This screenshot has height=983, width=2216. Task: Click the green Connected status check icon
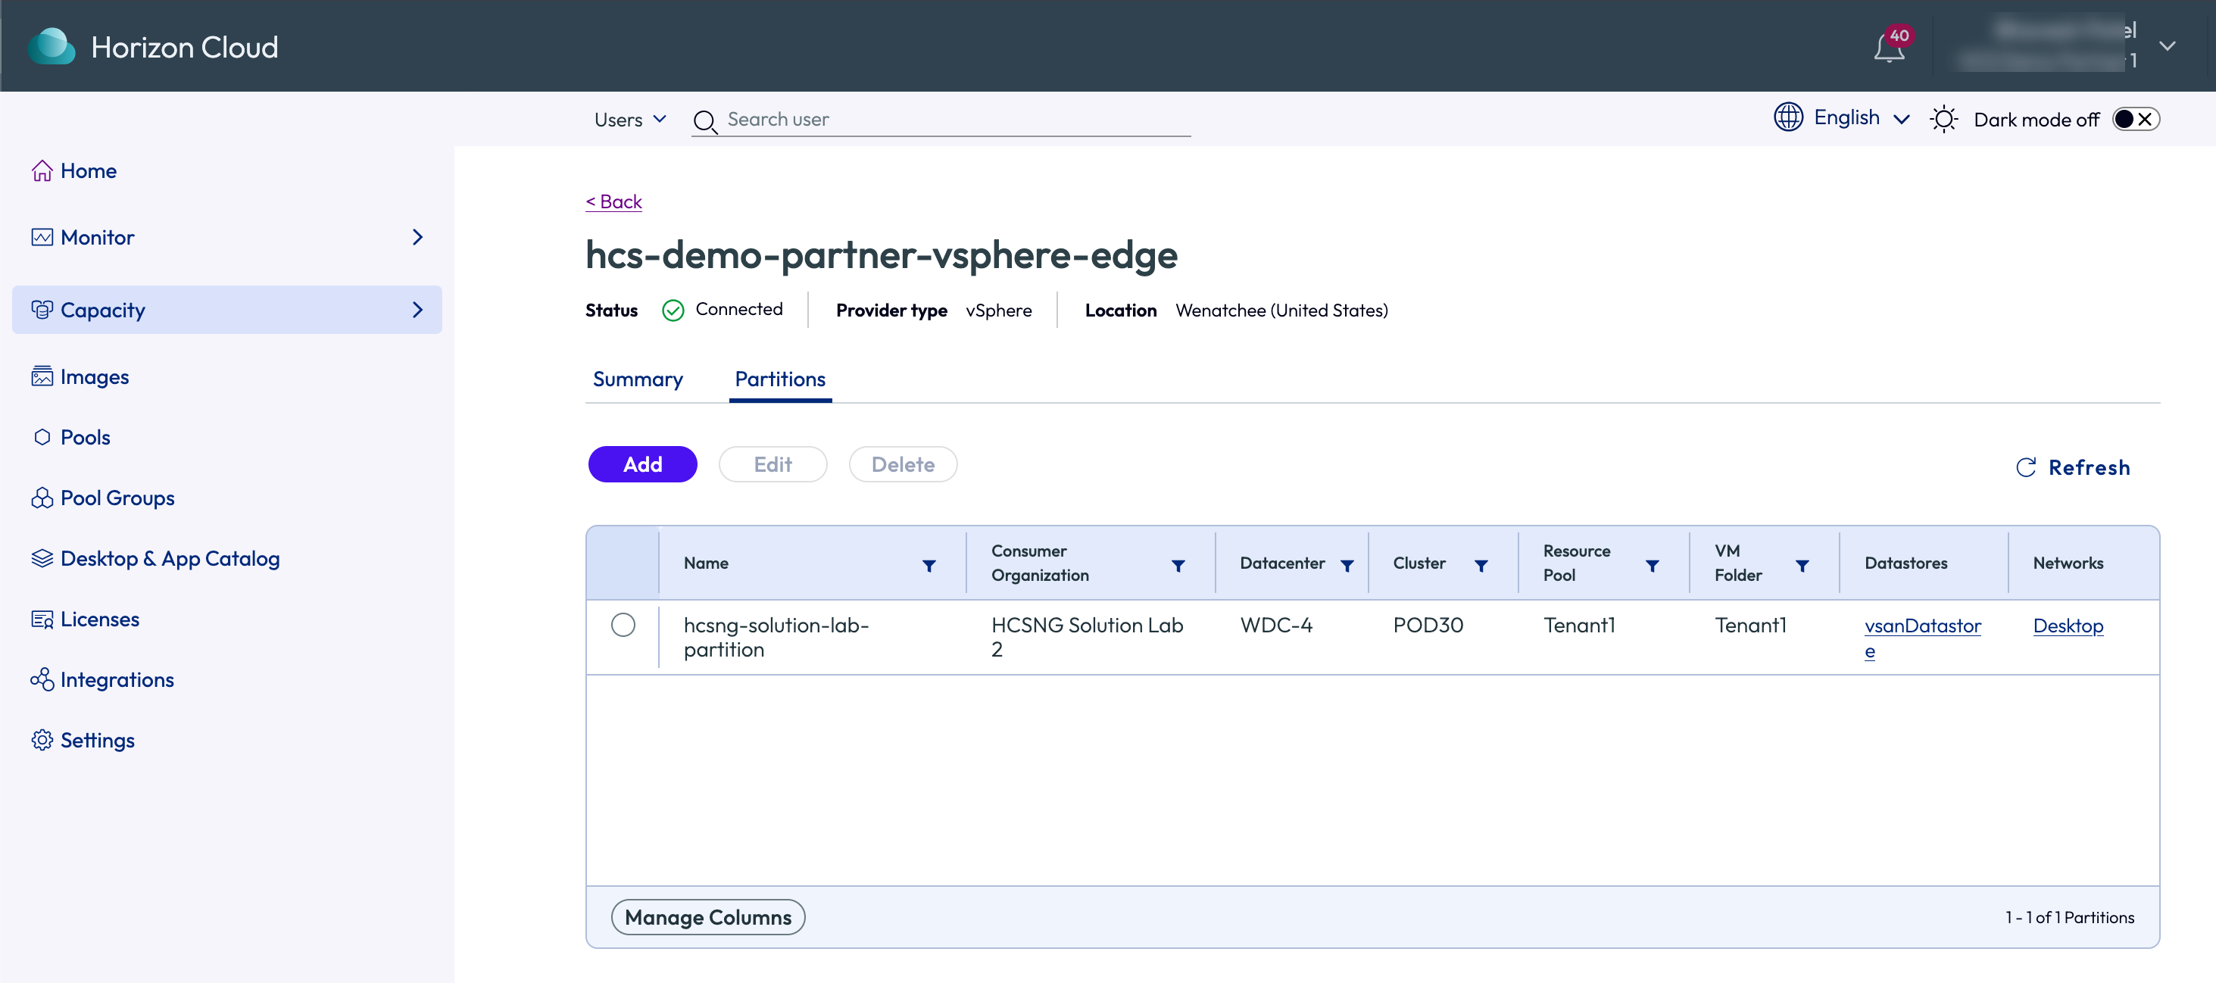(673, 311)
